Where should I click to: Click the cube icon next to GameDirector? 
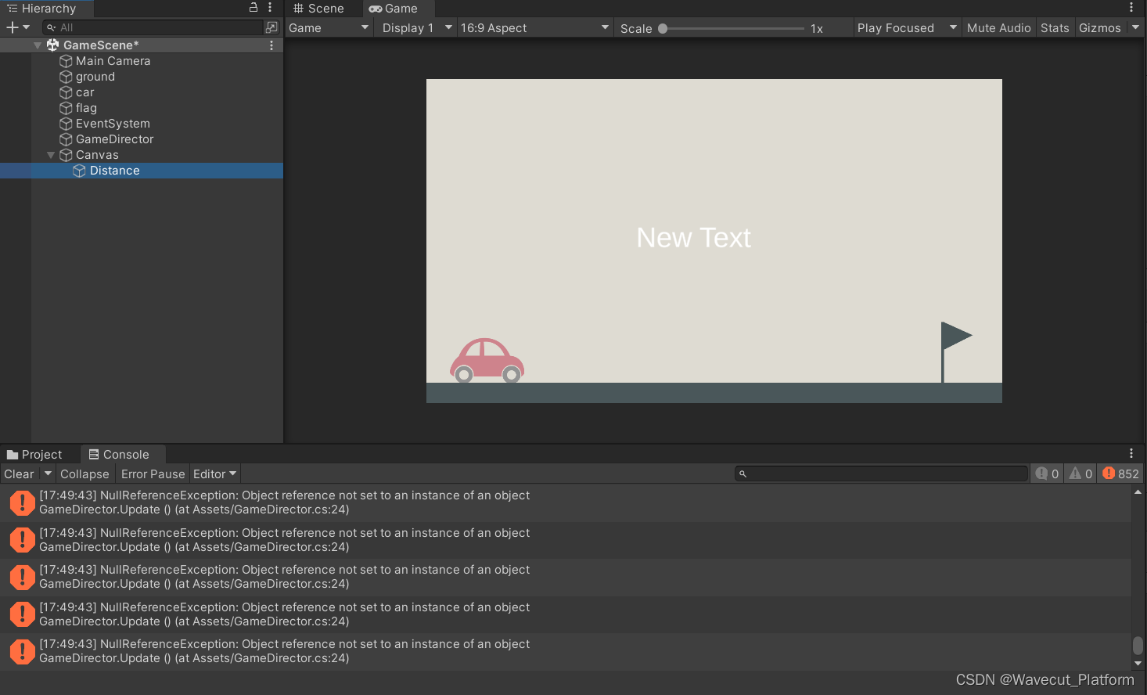[x=67, y=139]
